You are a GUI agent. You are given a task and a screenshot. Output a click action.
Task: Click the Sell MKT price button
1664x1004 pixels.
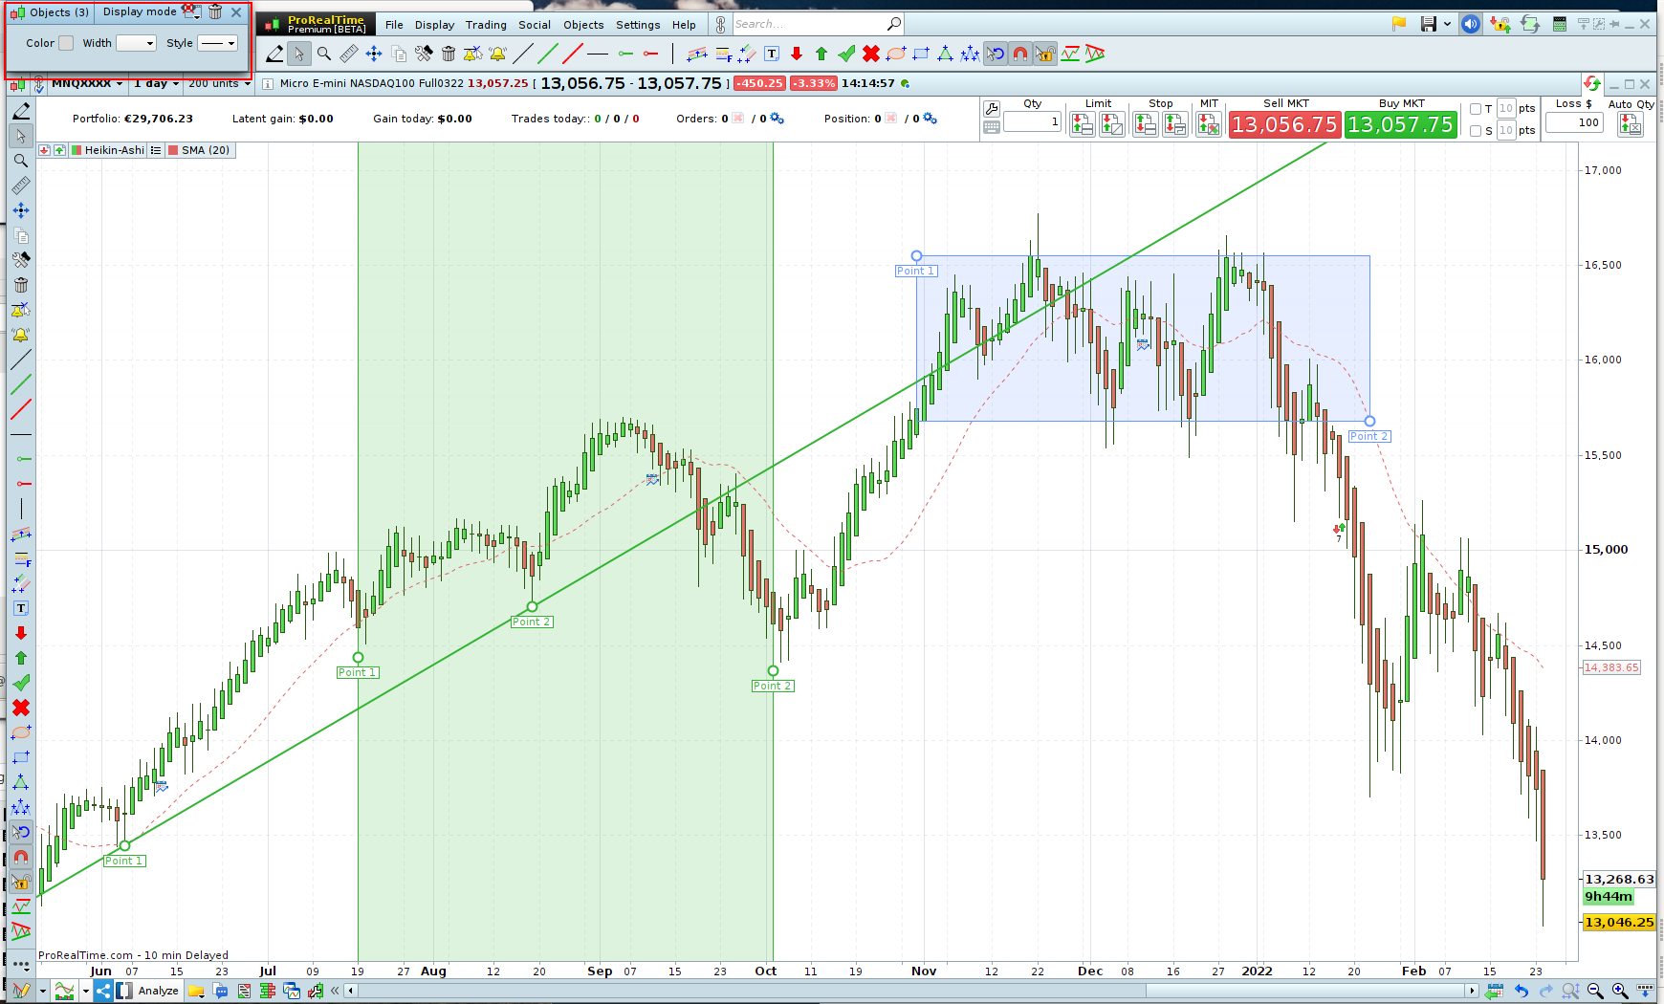(1284, 125)
